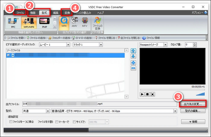Click DVDの追加 toolbar item
The height and width of the screenshot is (137, 211).
82,38
